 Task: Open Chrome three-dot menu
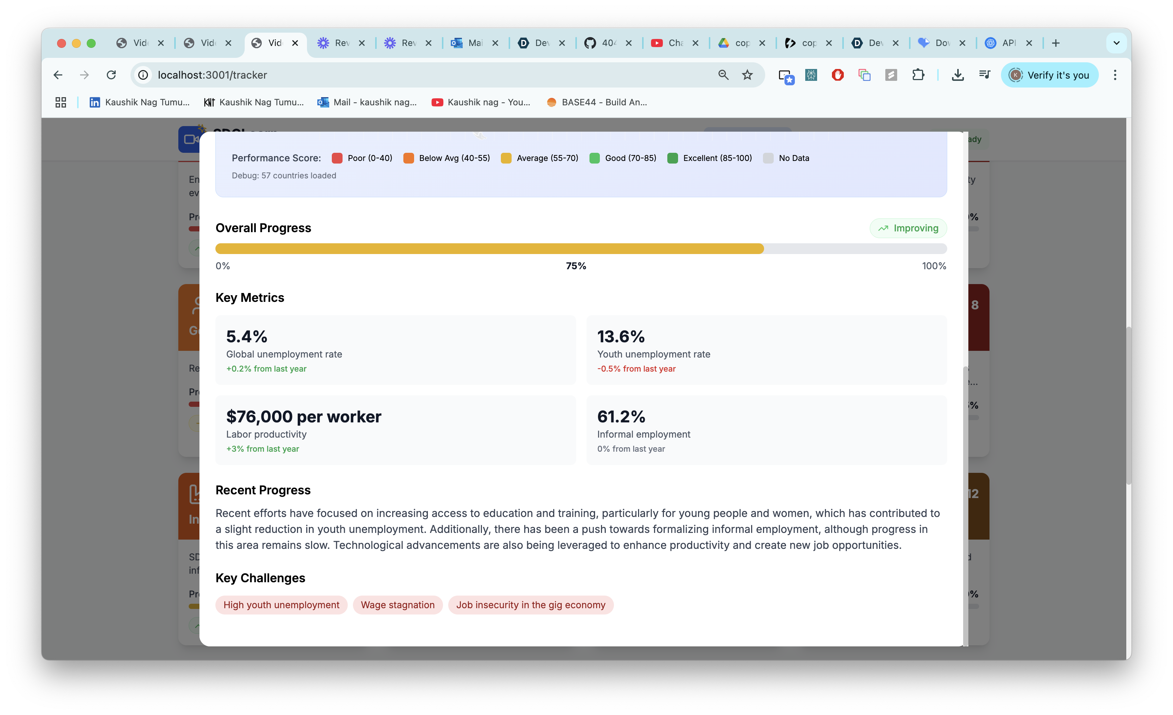(1115, 75)
